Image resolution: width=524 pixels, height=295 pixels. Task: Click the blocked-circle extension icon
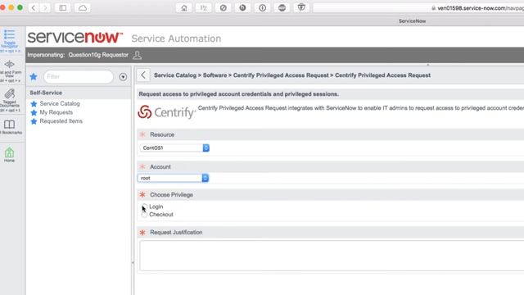(x=223, y=7)
